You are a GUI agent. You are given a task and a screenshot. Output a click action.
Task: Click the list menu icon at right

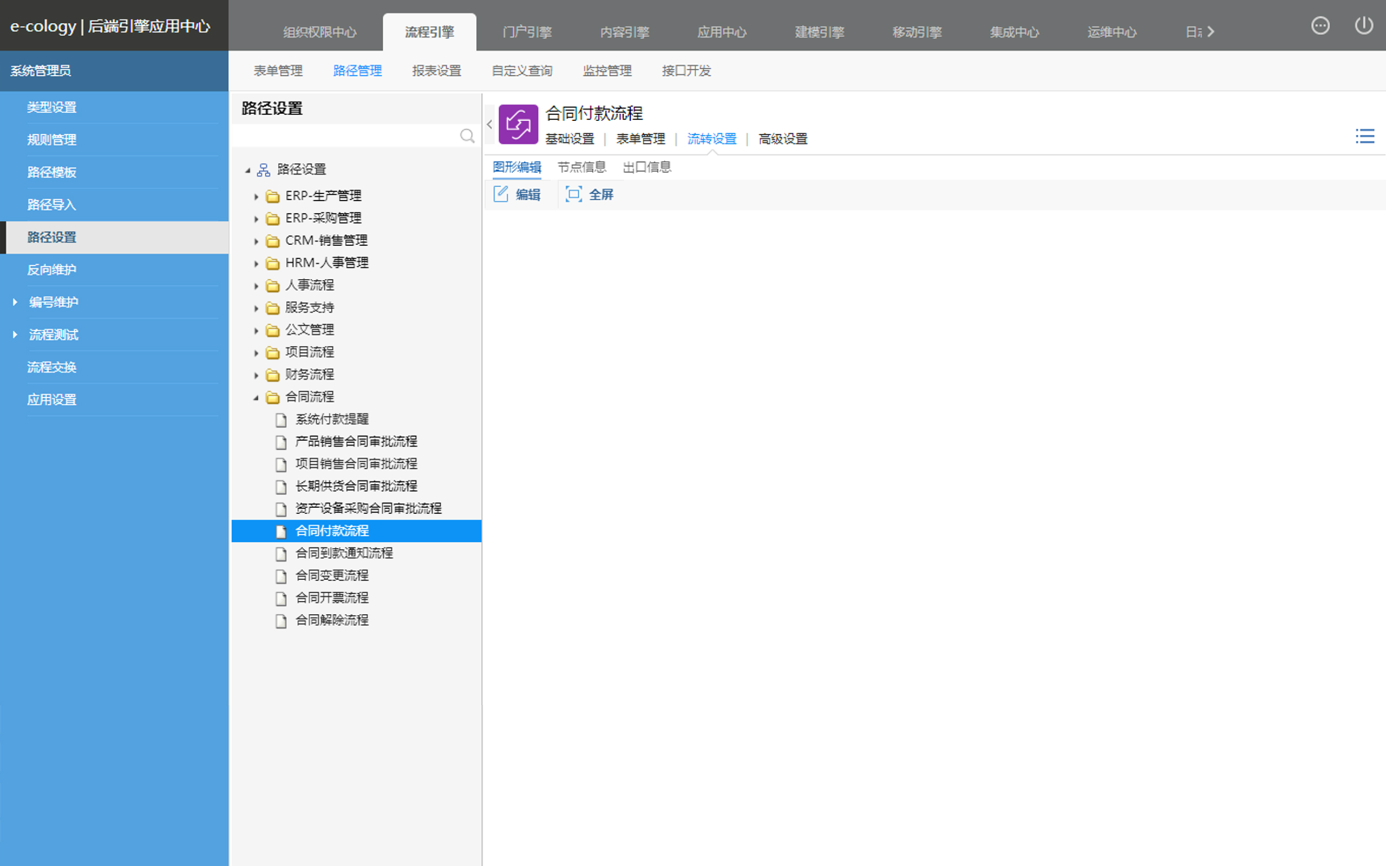point(1364,136)
